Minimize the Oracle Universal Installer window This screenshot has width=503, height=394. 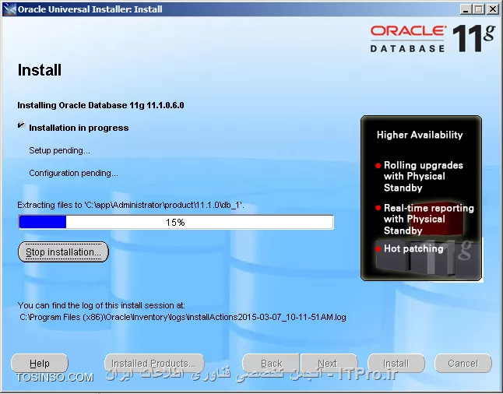click(x=466, y=9)
